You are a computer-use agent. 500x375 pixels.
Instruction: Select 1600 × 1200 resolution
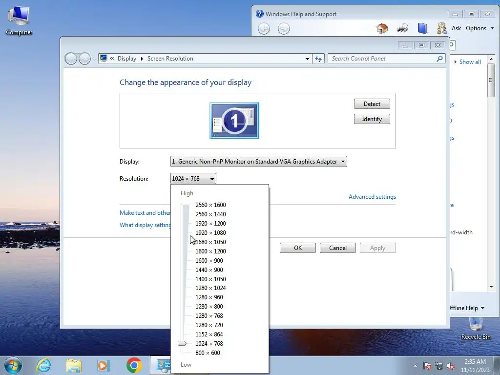[210, 251]
